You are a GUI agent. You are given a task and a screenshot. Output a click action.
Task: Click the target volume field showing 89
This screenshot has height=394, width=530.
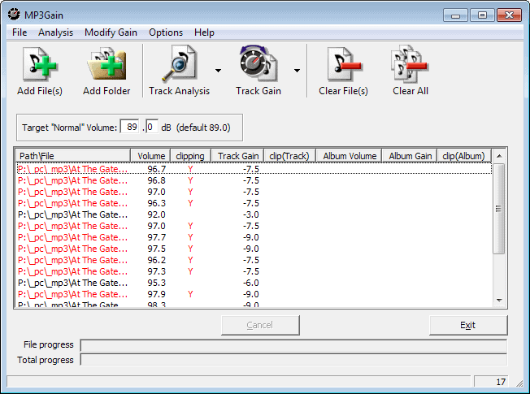(x=130, y=127)
